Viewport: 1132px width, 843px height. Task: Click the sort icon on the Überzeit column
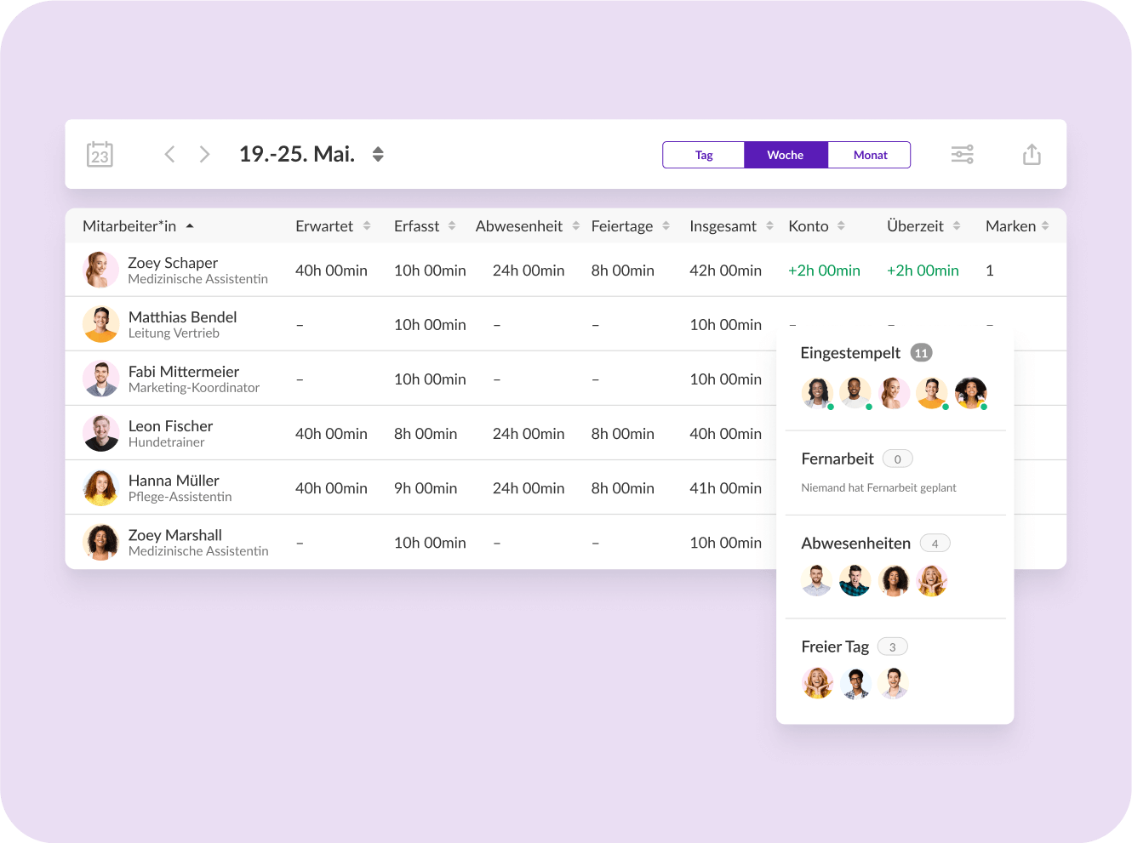pyautogui.click(x=957, y=225)
